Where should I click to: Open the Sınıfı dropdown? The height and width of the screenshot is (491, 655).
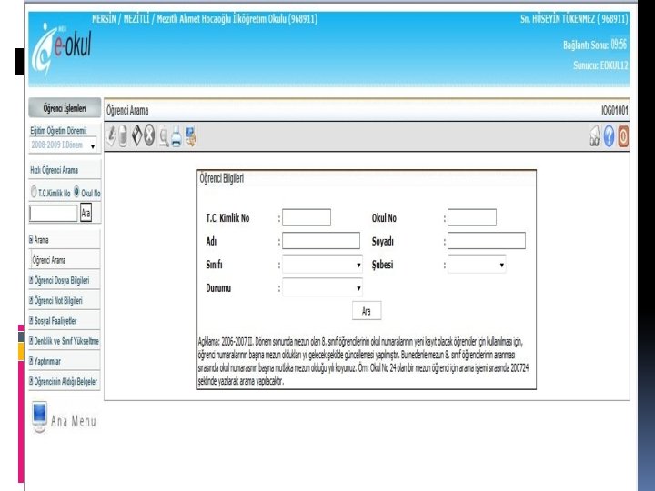point(322,265)
